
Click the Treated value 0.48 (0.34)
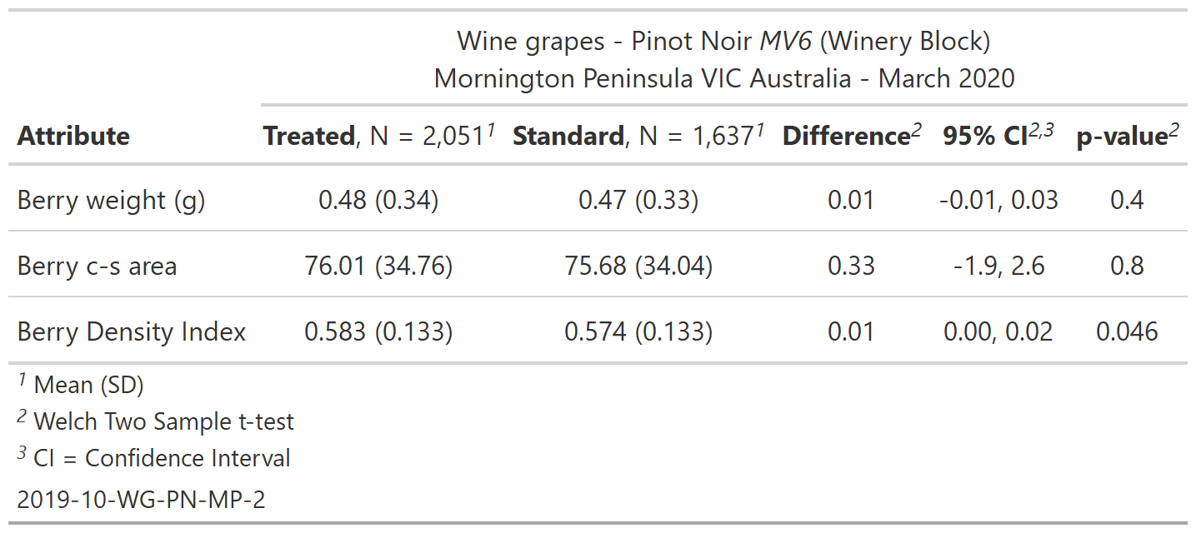click(x=378, y=200)
